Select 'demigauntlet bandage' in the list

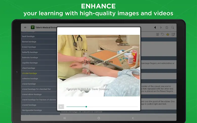pyautogui.click(x=39, y=110)
